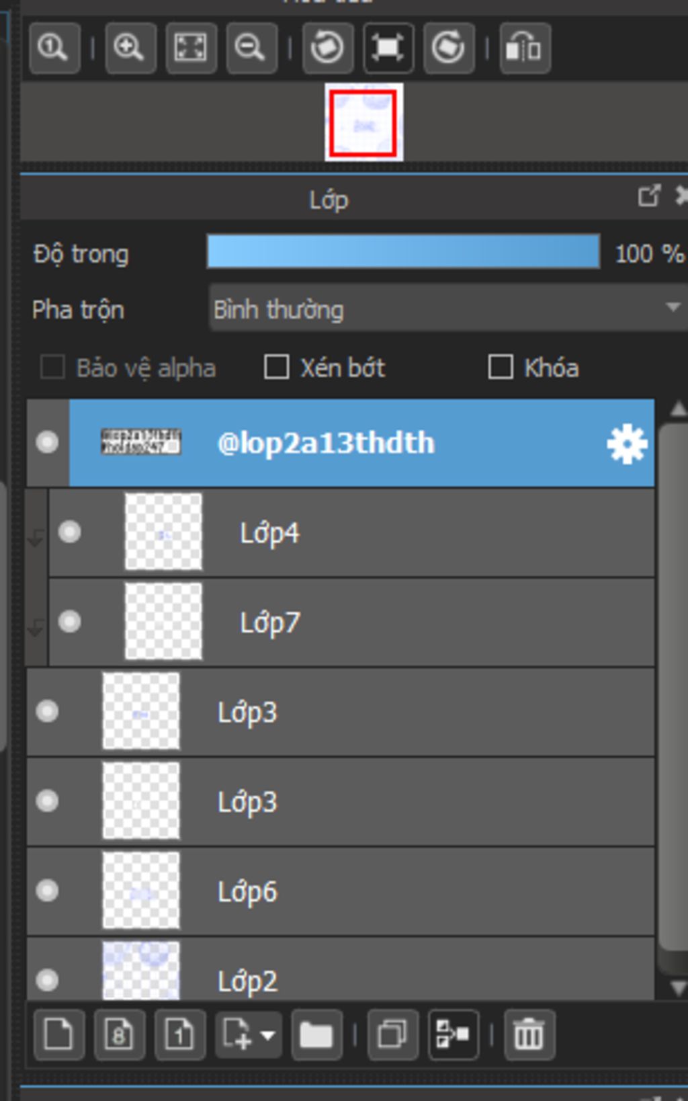
Task: Create a new layer
Action: [x=59, y=1034]
